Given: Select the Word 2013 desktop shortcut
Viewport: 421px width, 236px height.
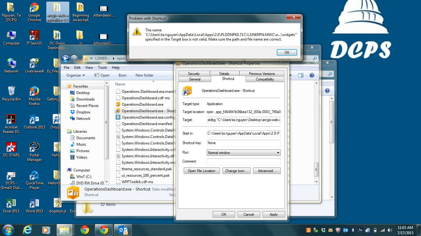Looking at the screenshot, I should [34, 206].
